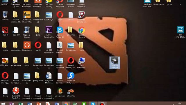Launch Counter-Strike Global Offensive shortcut
The width and height of the screenshot is (186, 105).
[x=27, y=17]
